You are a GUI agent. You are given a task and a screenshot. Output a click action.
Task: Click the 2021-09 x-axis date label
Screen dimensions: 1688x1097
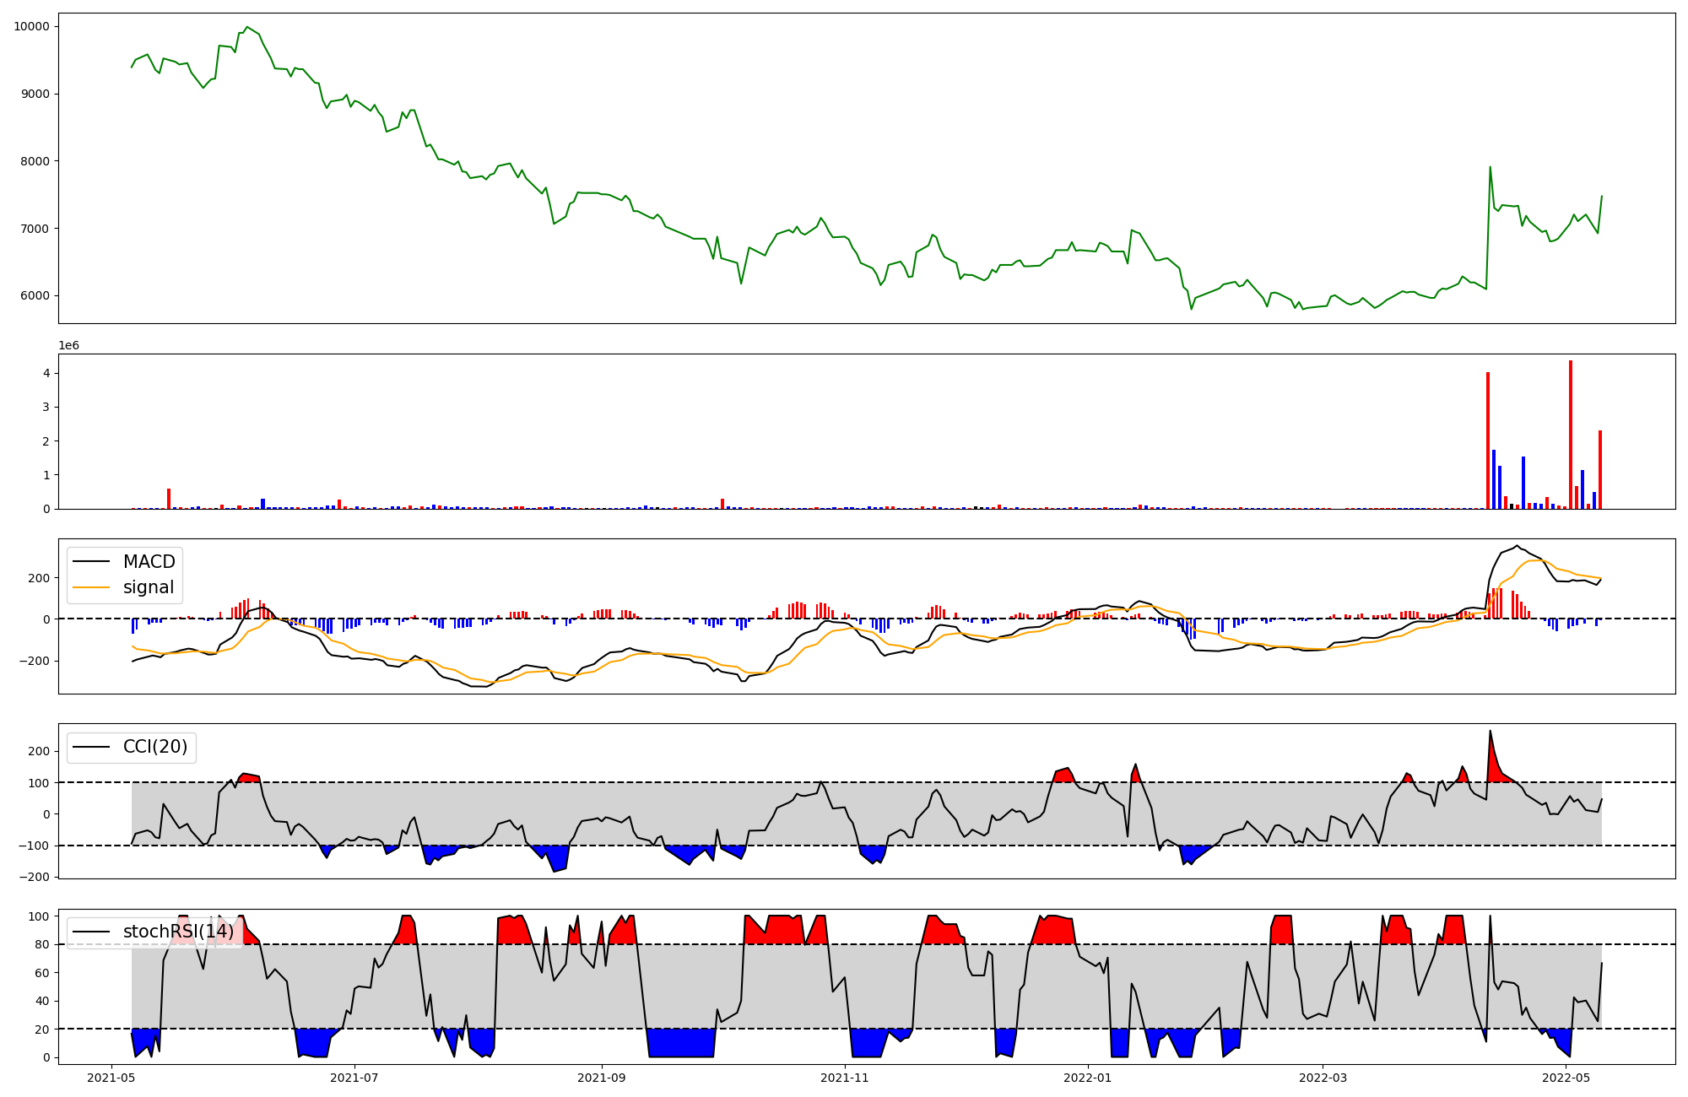coord(602,1078)
